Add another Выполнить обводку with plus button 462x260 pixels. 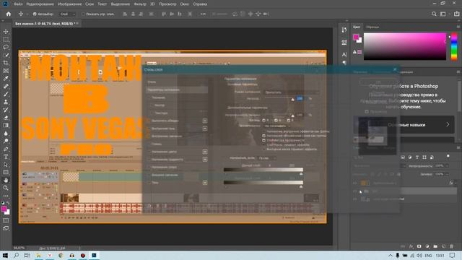pos(205,121)
